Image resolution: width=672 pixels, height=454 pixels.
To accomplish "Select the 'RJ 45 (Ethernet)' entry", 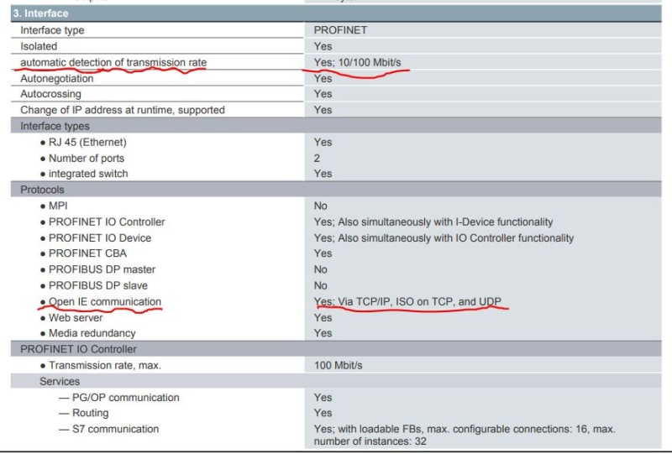I will click(87, 142).
